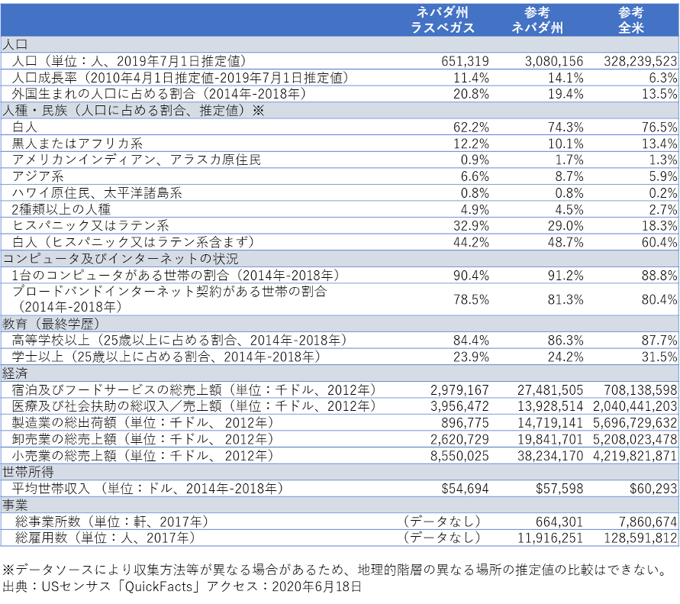Click 総雇用数 row label
The height and width of the screenshot is (604, 680).
[105, 538]
